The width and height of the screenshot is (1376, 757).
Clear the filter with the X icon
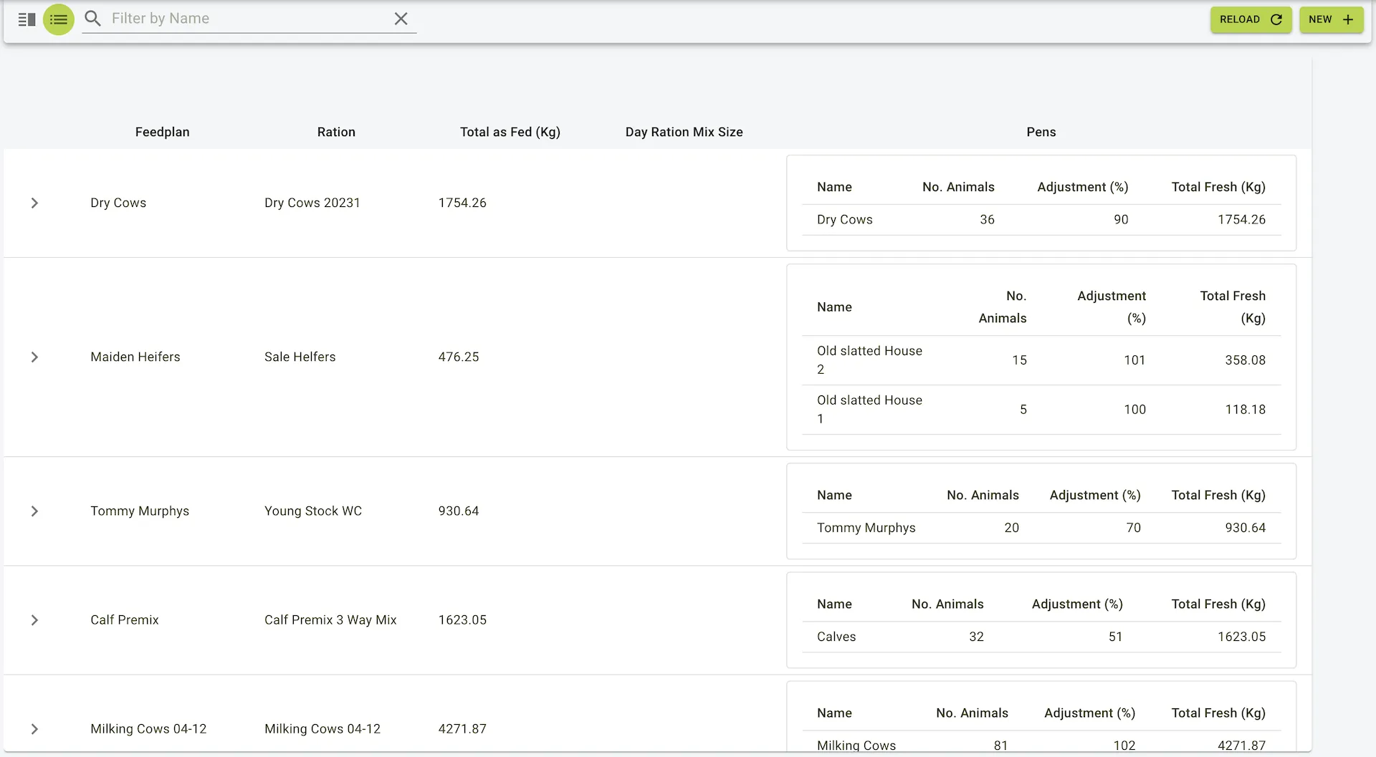[401, 19]
